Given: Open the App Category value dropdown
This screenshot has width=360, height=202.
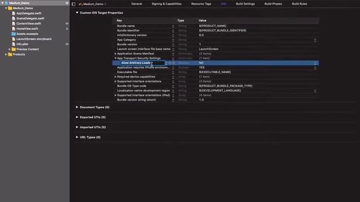Looking at the screenshot, I should (x=315, y=40).
